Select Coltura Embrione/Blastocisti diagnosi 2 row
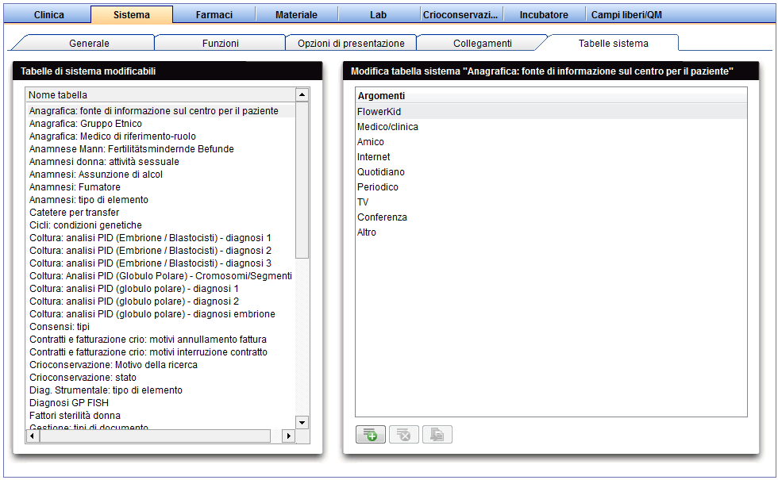This screenshot has width=778, height=480. (x=160, y=251)
